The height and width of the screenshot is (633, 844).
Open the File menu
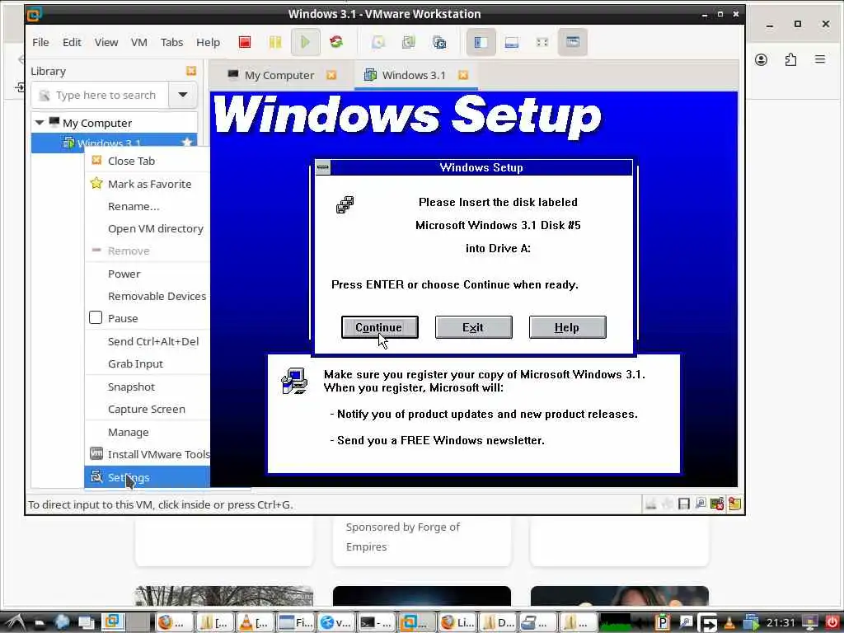pyautogui.click(x=40, y=42)
